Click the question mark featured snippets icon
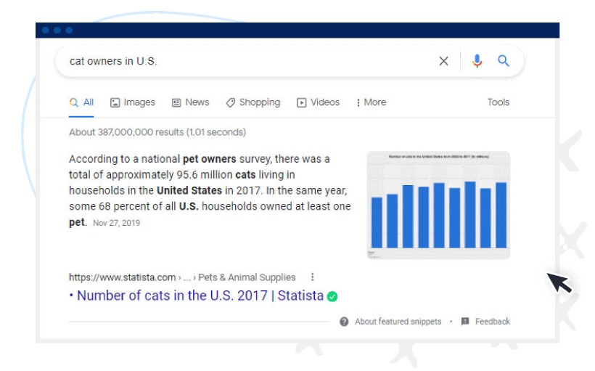Viewport: 595px width, 371px height. (344, 322)
